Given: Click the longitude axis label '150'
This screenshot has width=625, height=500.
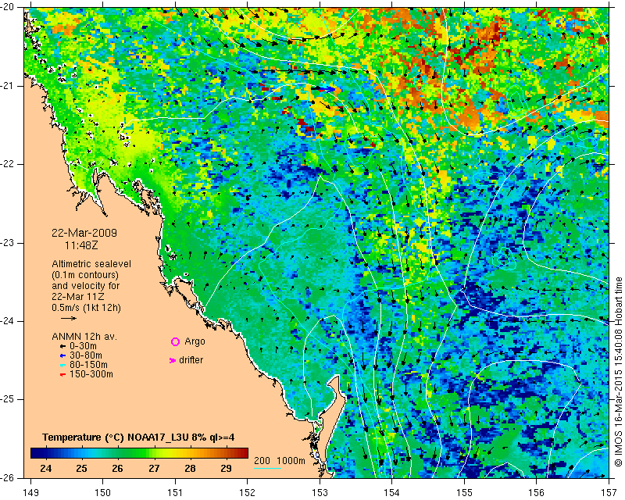Looking at the screenshot, I should click(x=103, y=493).
